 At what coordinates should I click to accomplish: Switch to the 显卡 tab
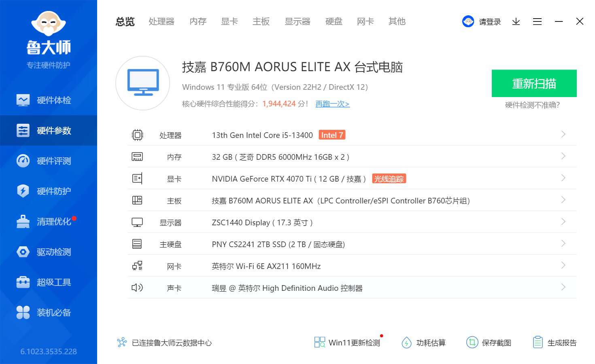(x=229, y=21)
